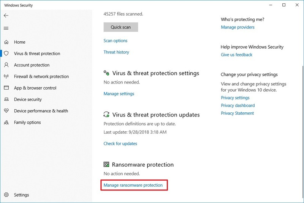Click the Give us feedback link

point(236,55)
